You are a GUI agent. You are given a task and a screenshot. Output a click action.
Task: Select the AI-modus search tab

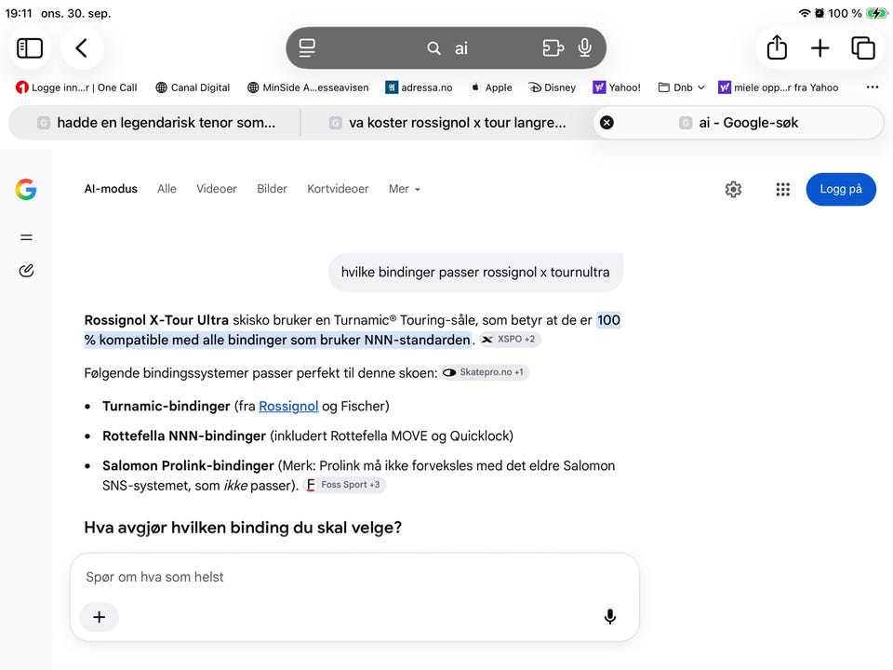(111, 189)
